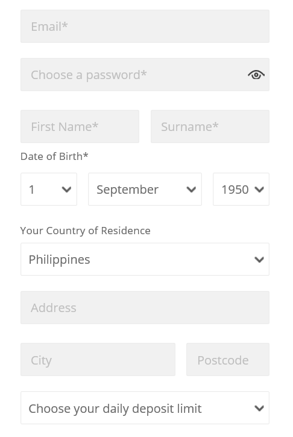The height and width of the screenshot is (437, 293).
Task: Click the City input field
Action: [98, 360]
